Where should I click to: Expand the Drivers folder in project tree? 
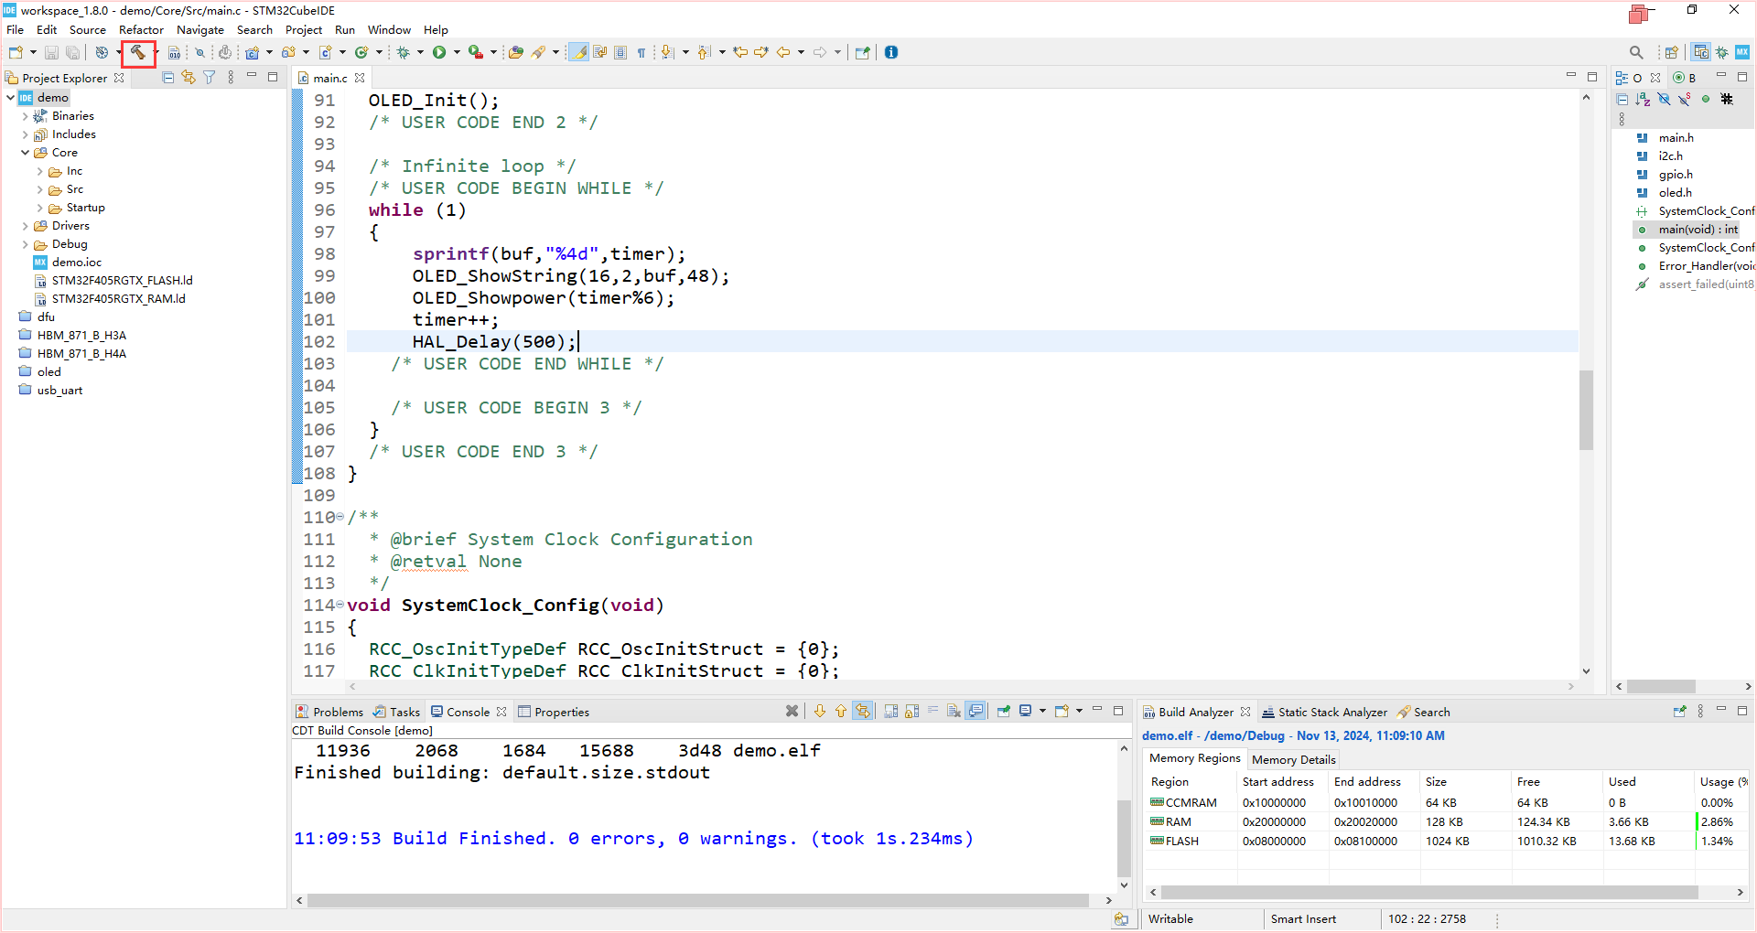(x=25, y=226)
